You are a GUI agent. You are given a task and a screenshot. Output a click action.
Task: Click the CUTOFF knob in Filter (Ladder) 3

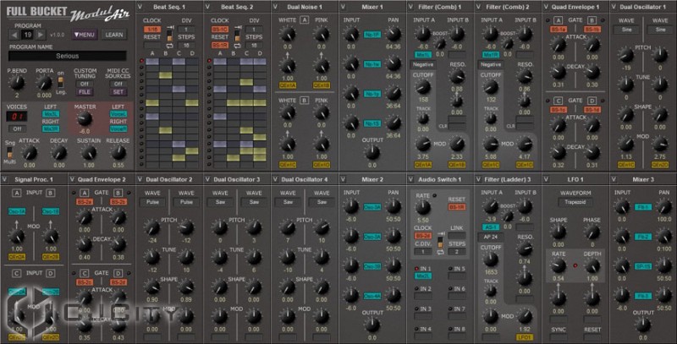point(491,259)
